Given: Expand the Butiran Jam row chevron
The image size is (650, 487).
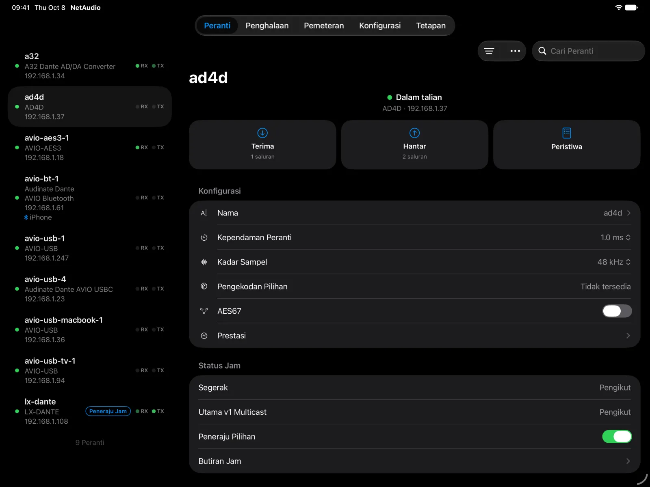Looking at the screenshot, I should click(x=628, y=461).
